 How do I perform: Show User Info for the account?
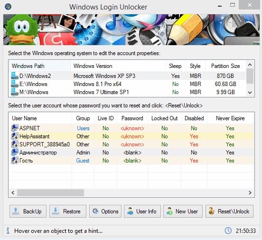click(x=142, y=211)
